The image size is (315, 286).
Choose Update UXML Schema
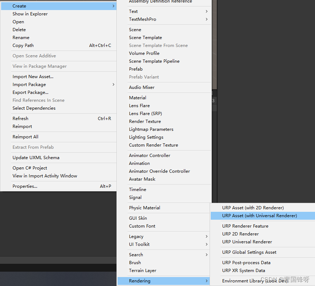coord(59,158)
